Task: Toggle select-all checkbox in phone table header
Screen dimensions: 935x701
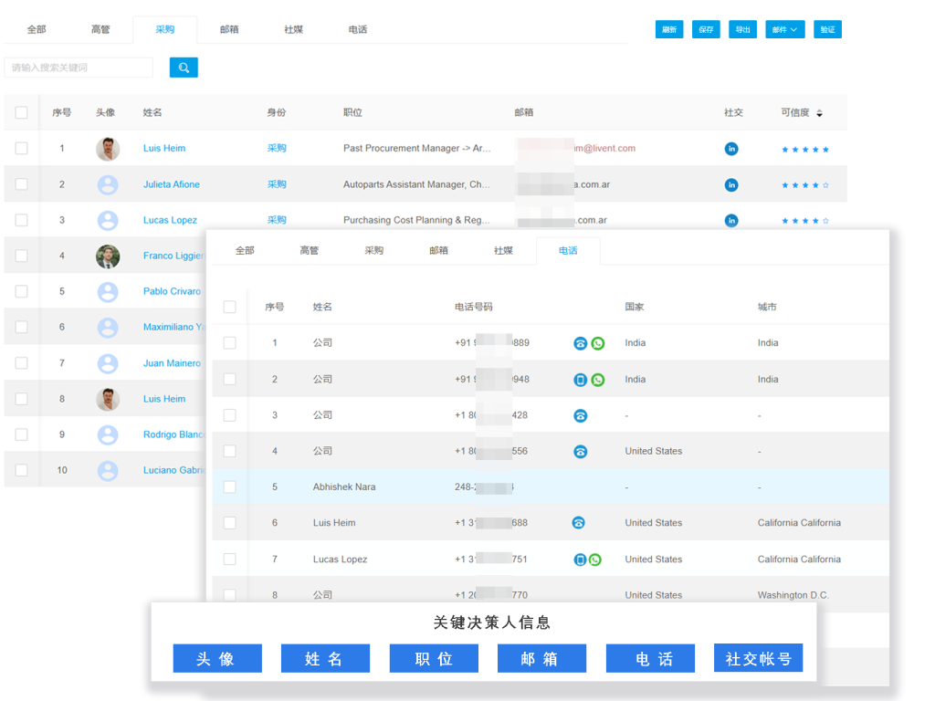Action: tap(229, 308)
